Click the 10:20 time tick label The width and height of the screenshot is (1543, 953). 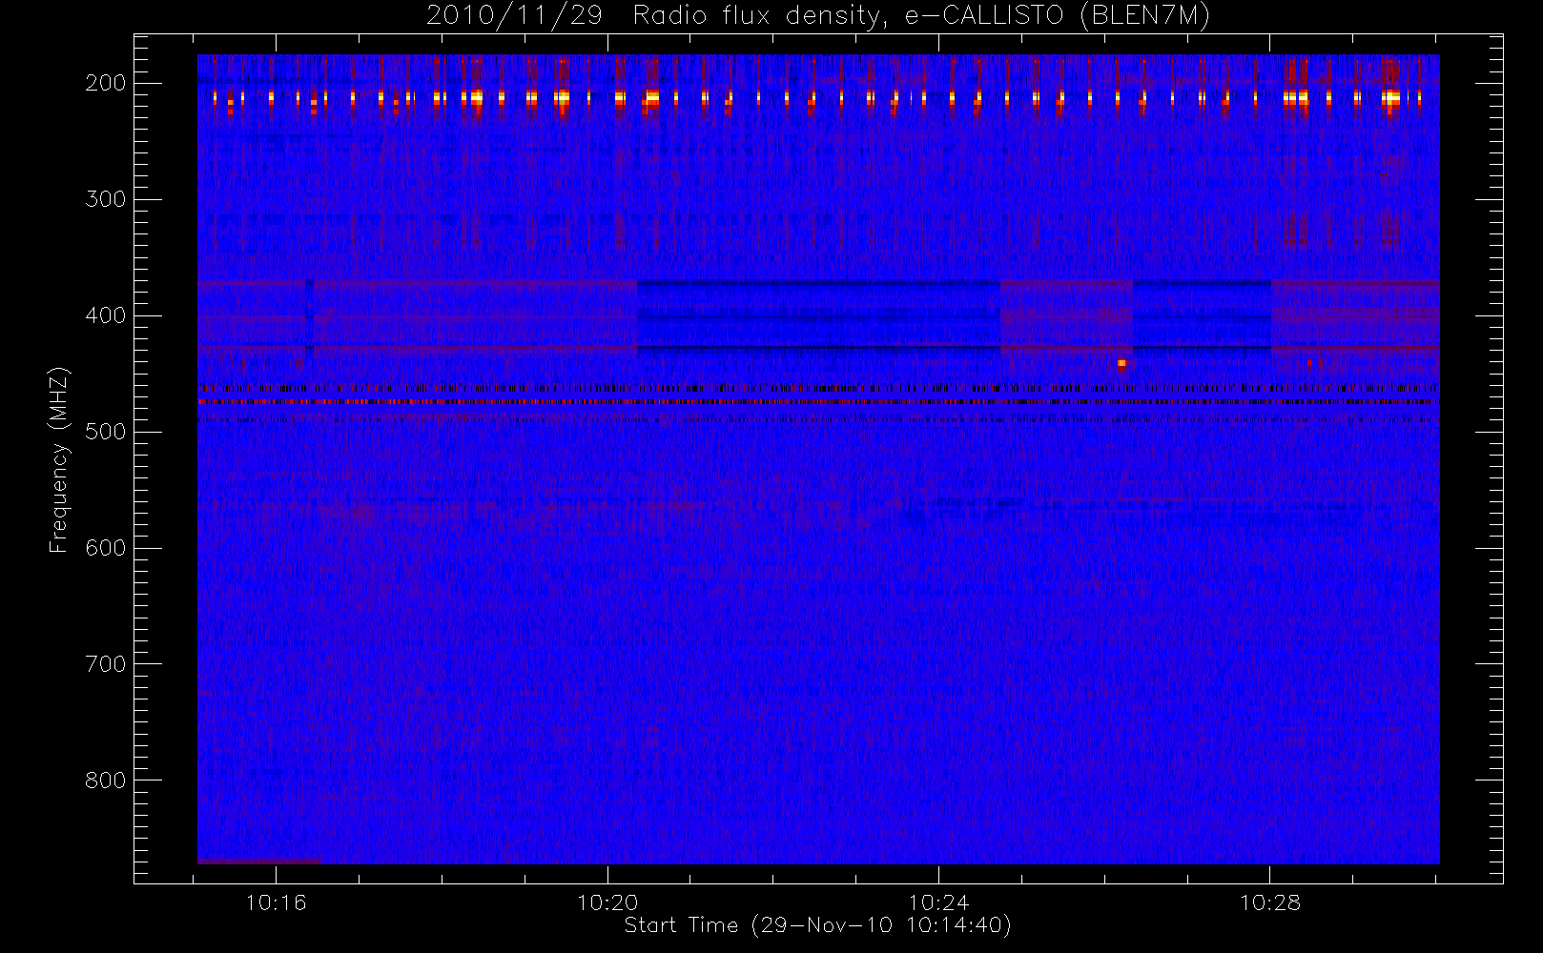(x=607, y=902)
